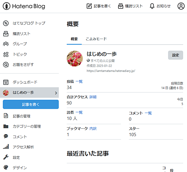
Task: Click the 作成日 2025-01-22 text
Action: (99, 66)
